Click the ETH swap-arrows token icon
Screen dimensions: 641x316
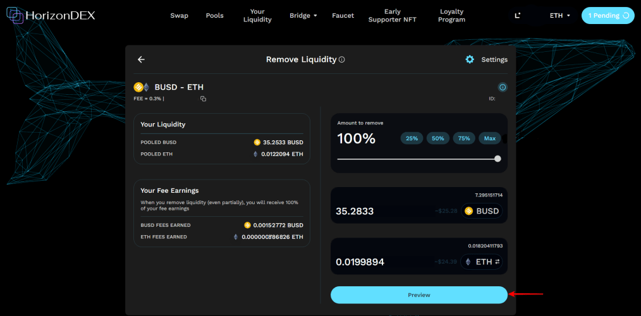tap(496, 262)
